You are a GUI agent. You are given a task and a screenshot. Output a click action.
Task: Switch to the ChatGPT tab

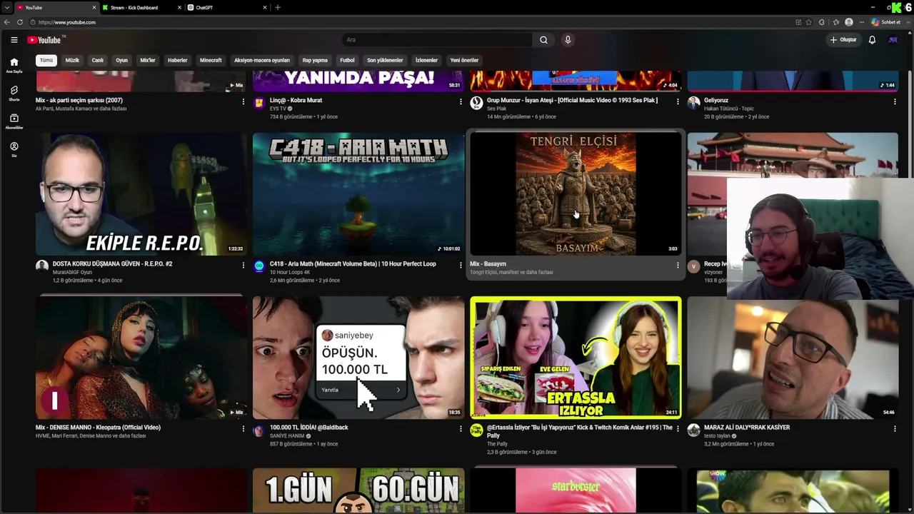[227, 7]
